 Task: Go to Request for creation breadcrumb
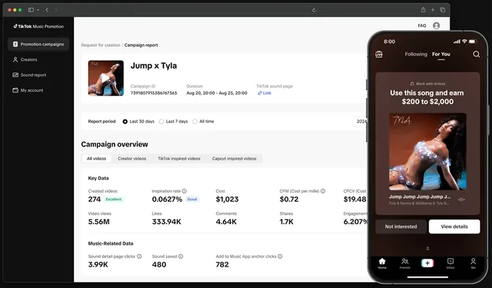[100, 45]
